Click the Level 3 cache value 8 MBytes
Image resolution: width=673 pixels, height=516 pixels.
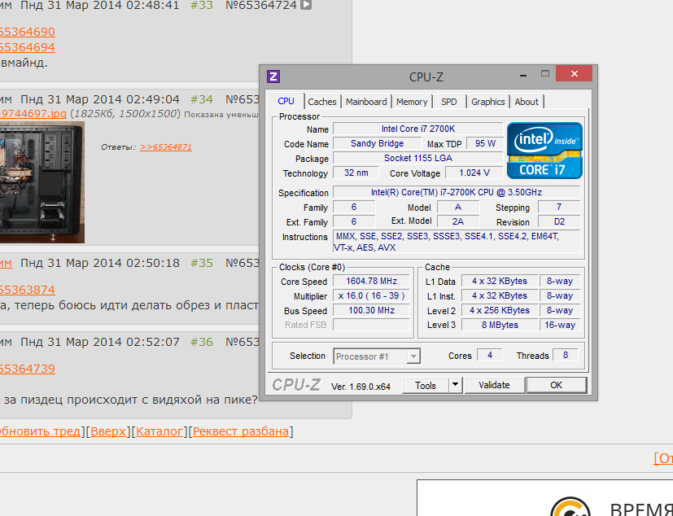[500, 325]
